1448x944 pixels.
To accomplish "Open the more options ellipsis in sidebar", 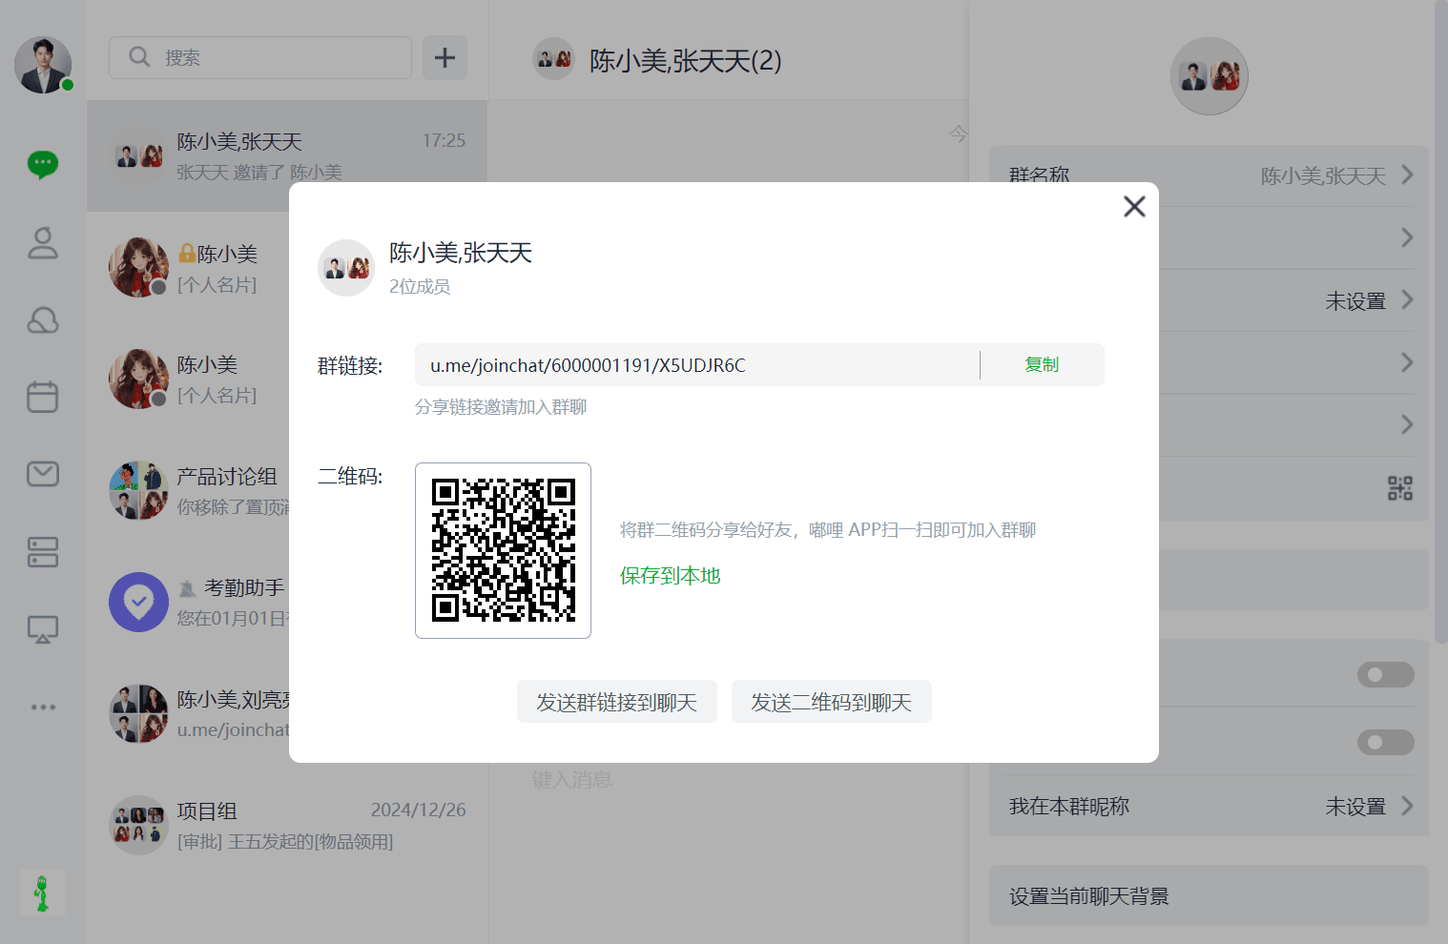I will click(43, 707).
